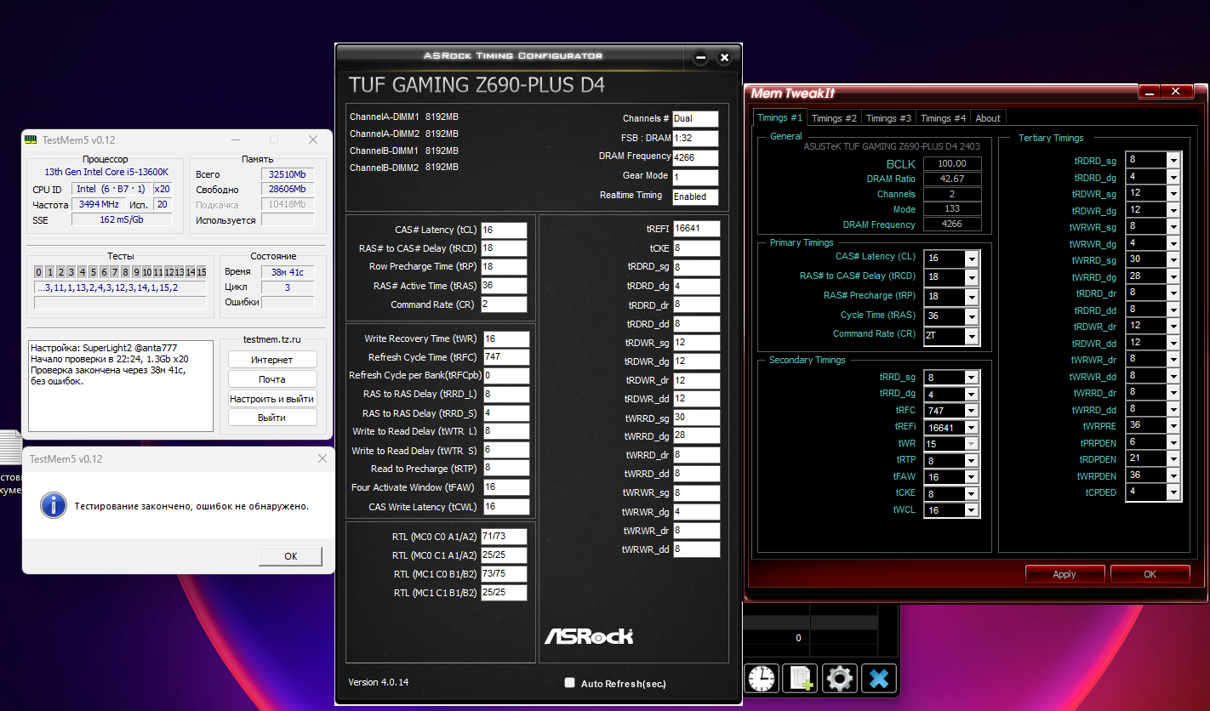Viewport: 1210px width, 711px height.
Task: Click the '38м 41с' time value
Action: [x=288, y=272]
